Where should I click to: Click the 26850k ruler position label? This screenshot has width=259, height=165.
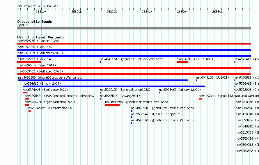[182, 12]
